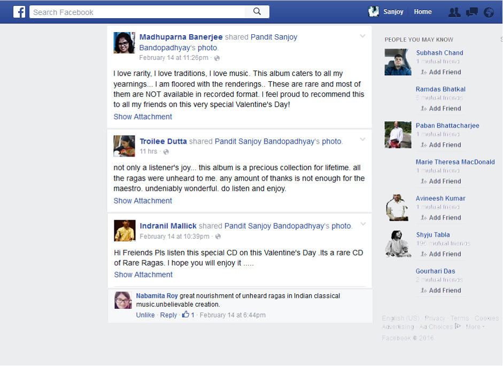This screenshot has height=366, width=503.
Task: Unlike Nabamita Roy's comment
Action: pos(145,315)
